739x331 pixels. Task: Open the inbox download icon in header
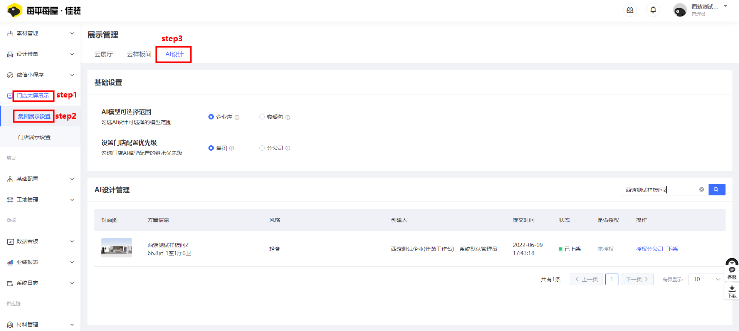click(x=630, y=10)
